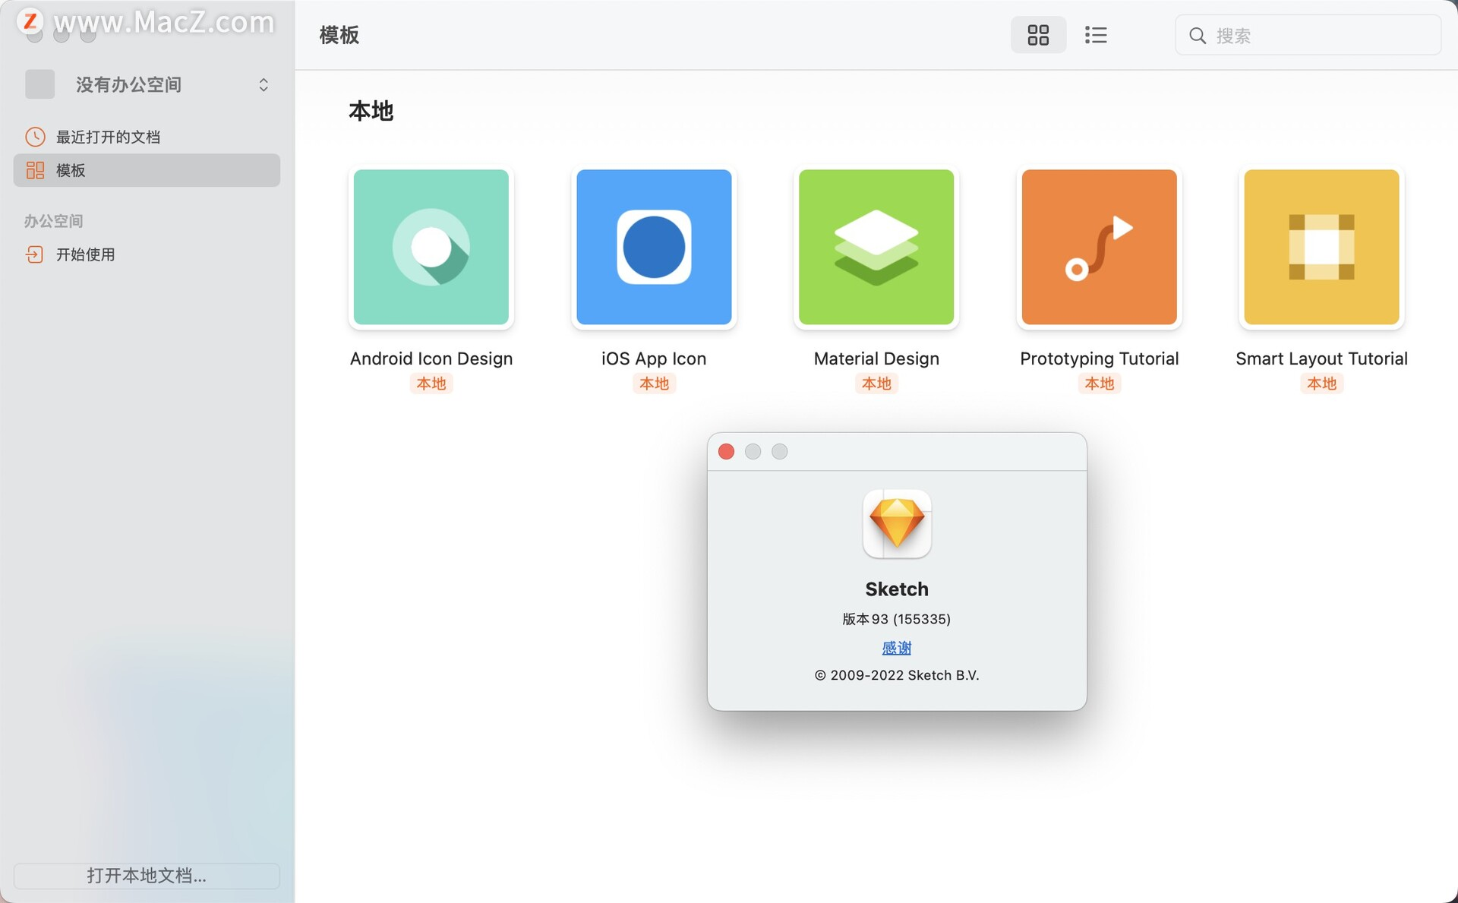
Task: Select 最近打开的文档 in the sidebar
Action: pyautogui.click(x=106, y=137)
